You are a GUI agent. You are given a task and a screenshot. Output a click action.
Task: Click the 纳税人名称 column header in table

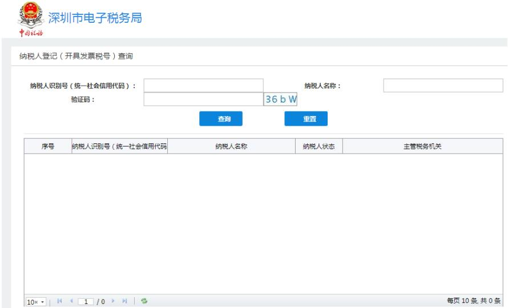coord(231,146)
